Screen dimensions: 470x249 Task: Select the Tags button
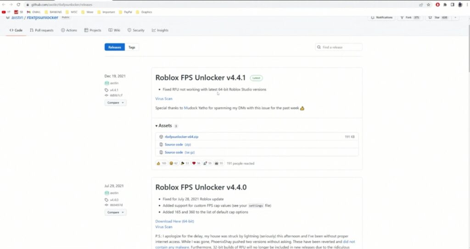[x=132, y=47]
